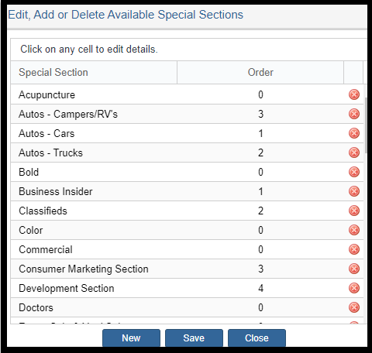Delete the Autos - Campers/RV's row
This screenshot has width=372, height=353.
[x=354, y=114]
